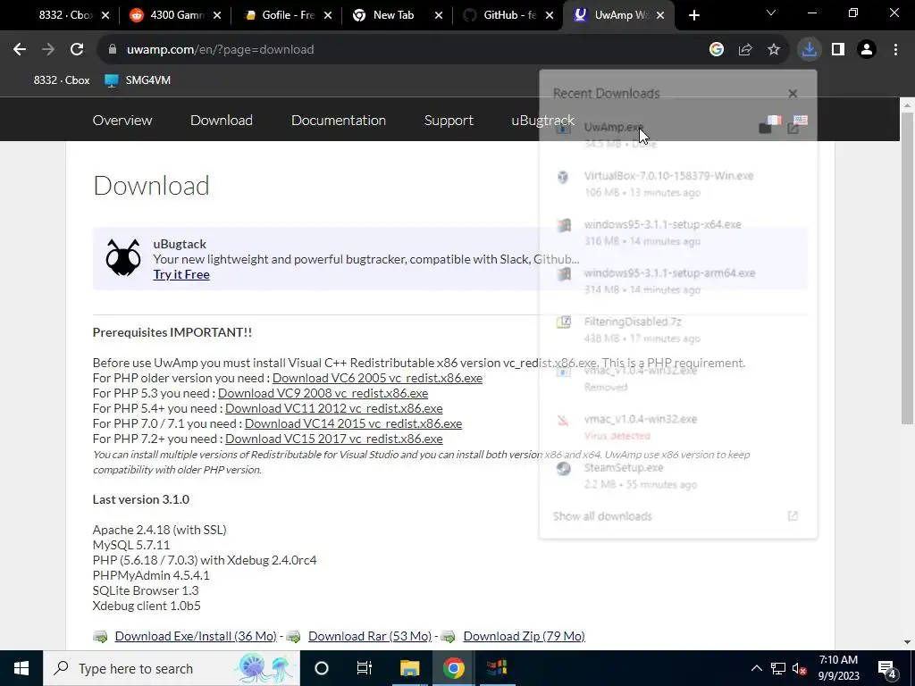Click the network tray icon
This screenshot has width=915, height=686.
[778, 668]
